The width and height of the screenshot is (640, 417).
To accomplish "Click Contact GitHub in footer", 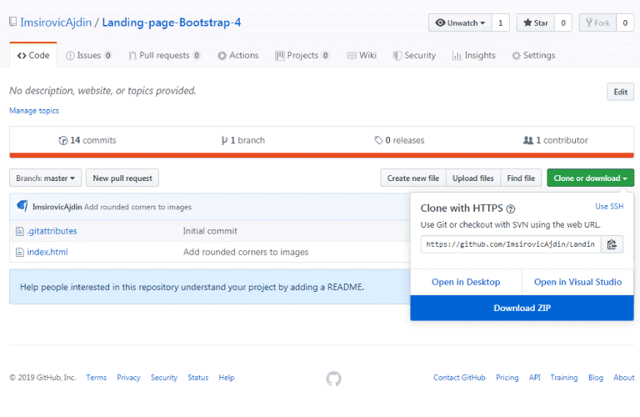I will 459,378.
